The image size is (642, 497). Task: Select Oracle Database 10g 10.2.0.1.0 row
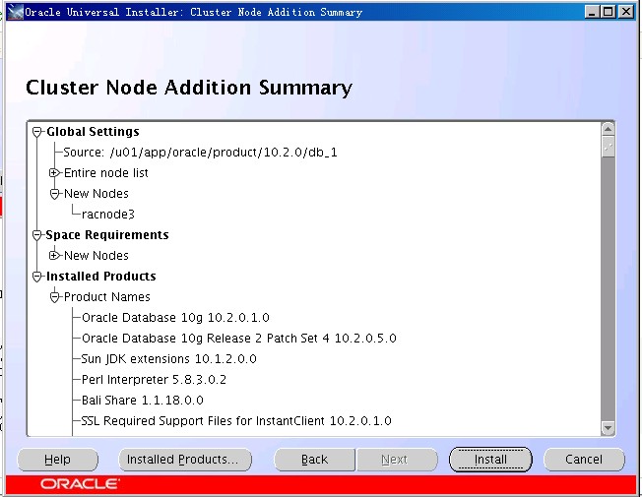(175, 318)
